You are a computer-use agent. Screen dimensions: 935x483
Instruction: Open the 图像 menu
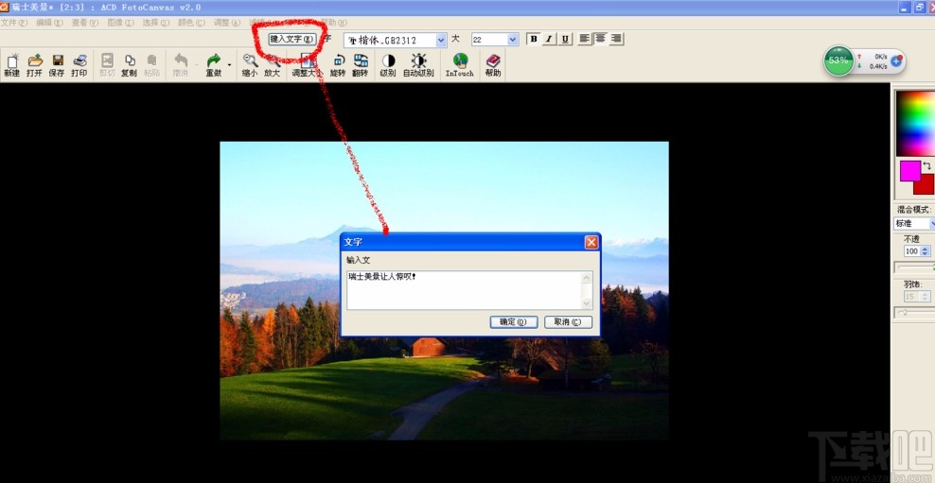[120, 23]
